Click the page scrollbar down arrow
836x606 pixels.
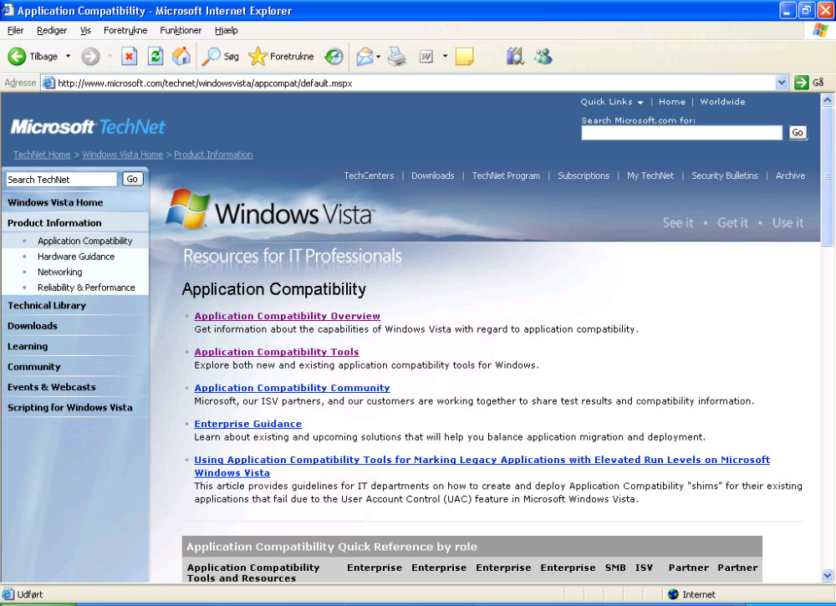click(827, 576)
